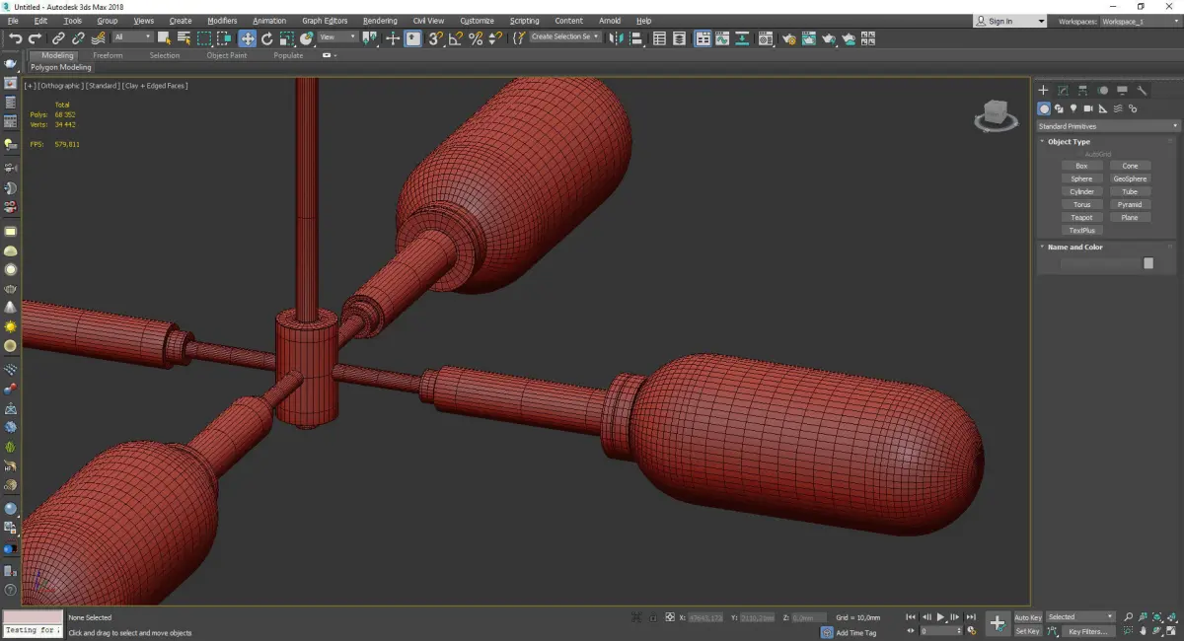The width and height of the screenshot is (1184, 641).
Task: Toggle Auto Key animation mode
Action: [1027, 617]
